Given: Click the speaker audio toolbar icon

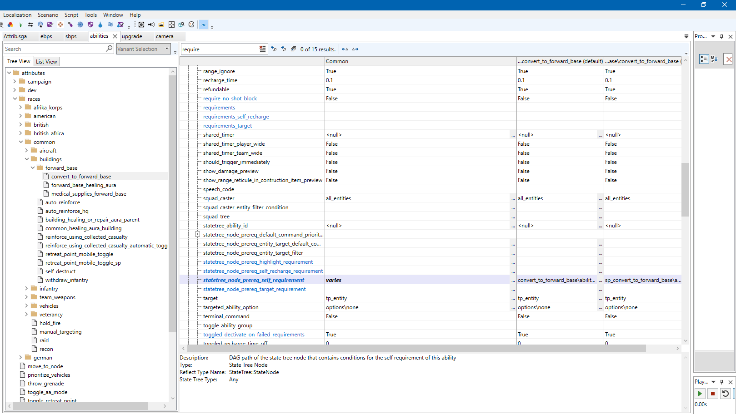Looking at the screenshot, I should click(151, 25).
